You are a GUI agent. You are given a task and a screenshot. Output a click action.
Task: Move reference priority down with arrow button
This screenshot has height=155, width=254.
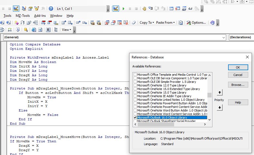tap(220, 108)
